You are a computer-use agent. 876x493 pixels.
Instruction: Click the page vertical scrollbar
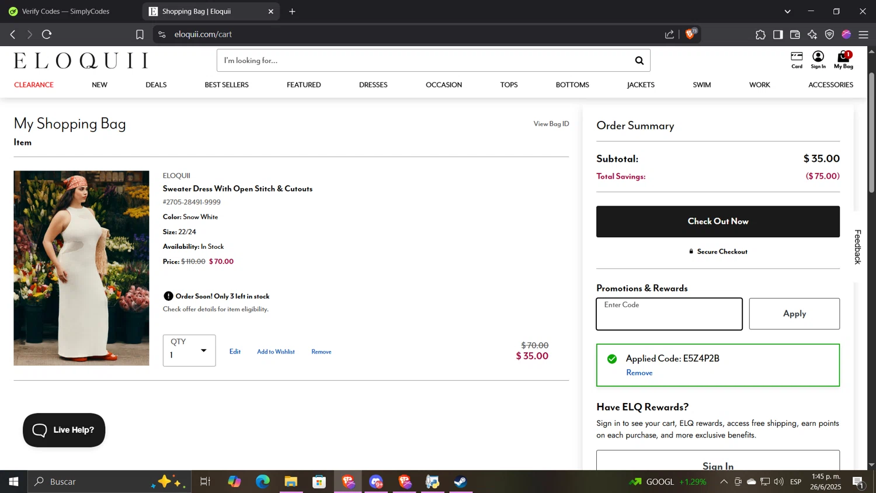(871, 133)
